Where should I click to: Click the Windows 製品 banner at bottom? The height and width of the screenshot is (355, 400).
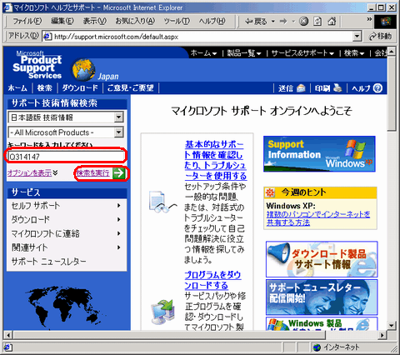tap(322, 323)
